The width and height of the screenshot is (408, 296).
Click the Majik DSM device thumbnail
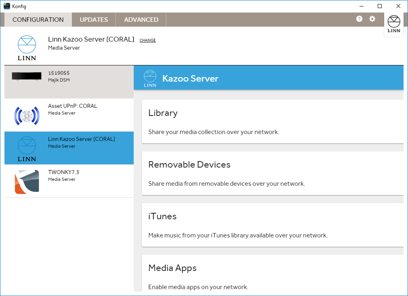click(27, 76)
